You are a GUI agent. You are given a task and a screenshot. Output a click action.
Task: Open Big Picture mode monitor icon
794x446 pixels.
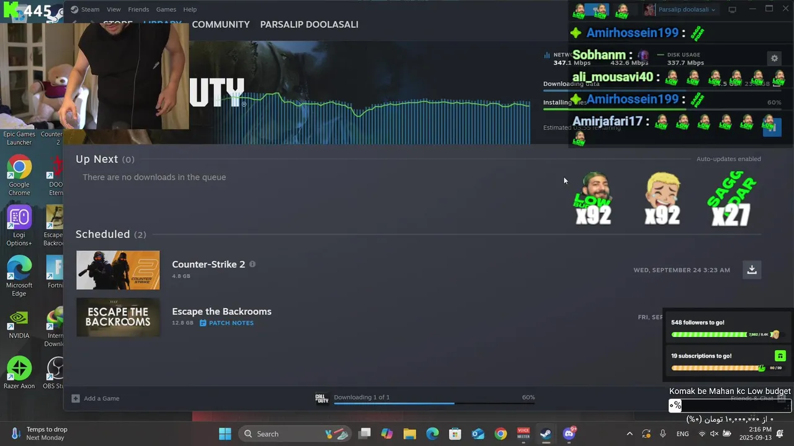[x=732, y=9]
